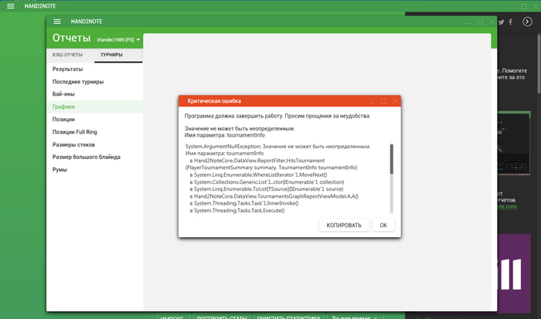
Task: Select the ТУРНИРЫ tab
Action: tap(111, 55)
